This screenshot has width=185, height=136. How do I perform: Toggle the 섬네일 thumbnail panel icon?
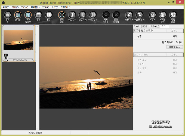tap(18, 15)
